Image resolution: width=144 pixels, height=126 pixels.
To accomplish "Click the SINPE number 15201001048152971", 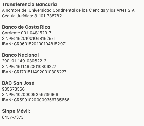I will click(x=36, y=39).
